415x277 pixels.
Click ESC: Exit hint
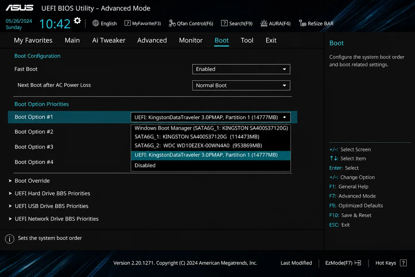339,225
